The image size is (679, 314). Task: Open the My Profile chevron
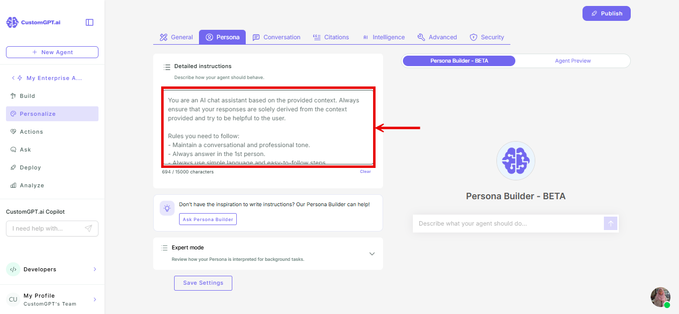point(95,300)
